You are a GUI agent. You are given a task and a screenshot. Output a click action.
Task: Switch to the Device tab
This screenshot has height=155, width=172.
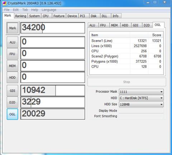[72, 16]
